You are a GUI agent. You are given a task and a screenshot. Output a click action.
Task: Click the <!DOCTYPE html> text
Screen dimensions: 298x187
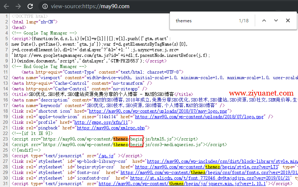point(30,16)
